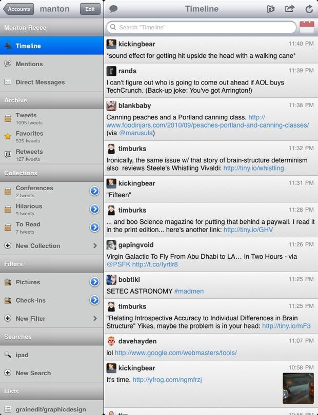The image size is (318, 415).
Task: Tap the Edit button
Action: point(90,9)
